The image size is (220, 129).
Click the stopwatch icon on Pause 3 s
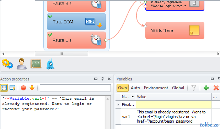pos(97,4)
